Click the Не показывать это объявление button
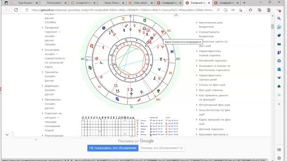 [113, 148]
